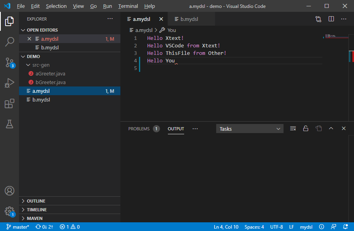Open the Terminal menu
Viewport: 354px width, 231px height.
point(128,6)
